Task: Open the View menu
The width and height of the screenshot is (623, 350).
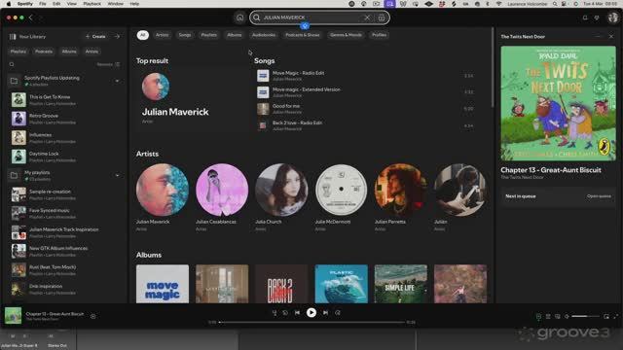Action: pos(71,4)
